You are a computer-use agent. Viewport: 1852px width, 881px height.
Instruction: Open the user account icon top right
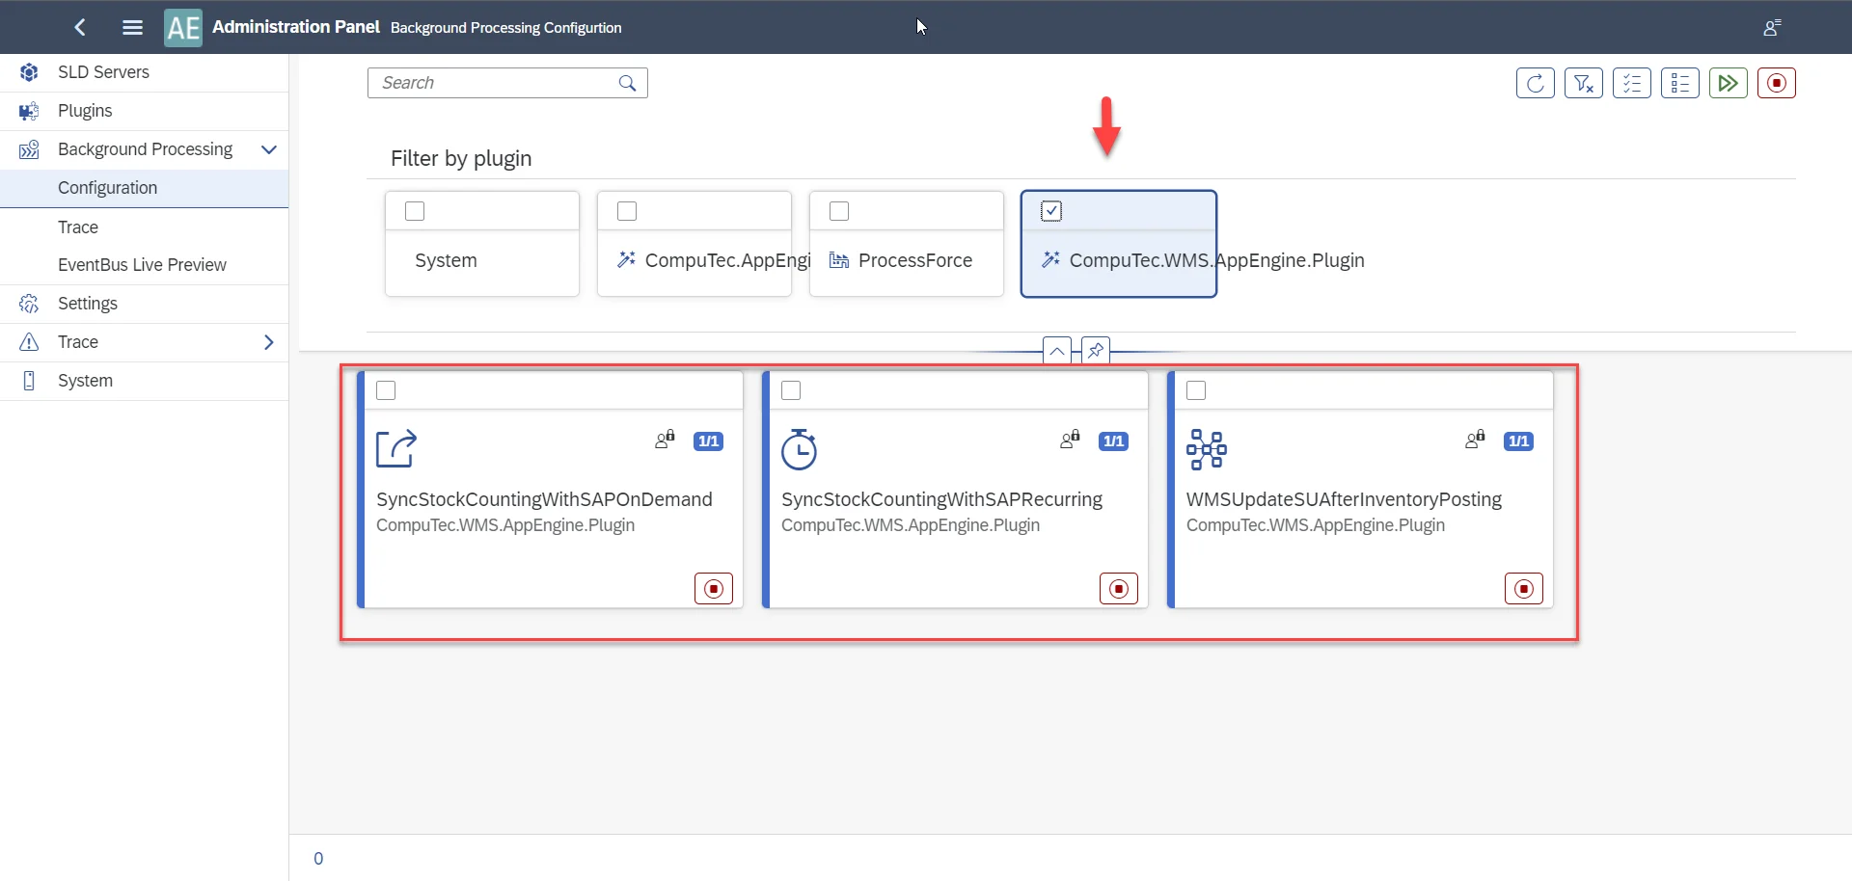click(1773, 27)
